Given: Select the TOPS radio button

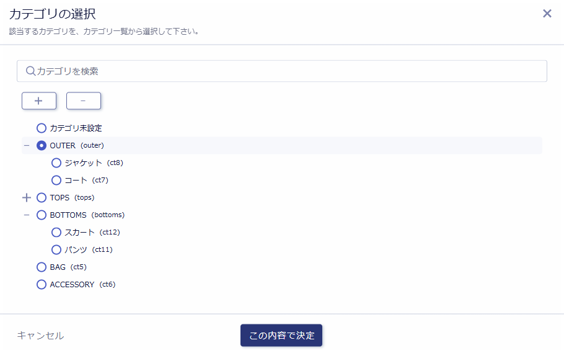Looking at the screenshot, I should click(x=42, y=198).
